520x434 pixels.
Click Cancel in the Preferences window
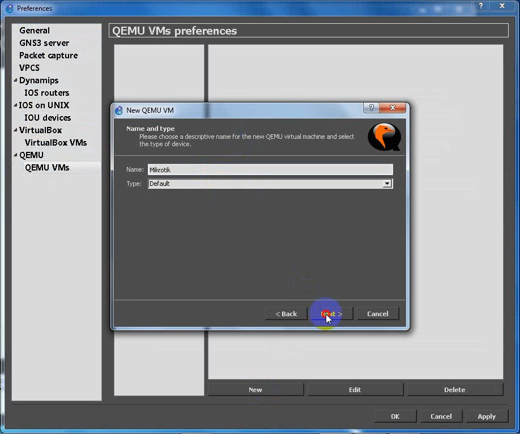[x=441, y=416]
